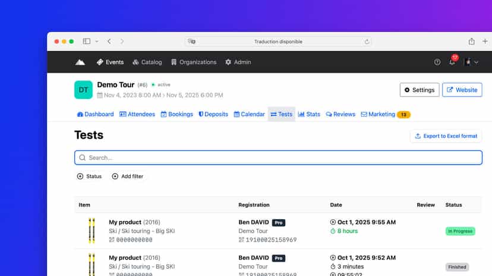Click Ben DAVID in the 9:55 AM row
492x276 pixels.
(x=254, y=222)
